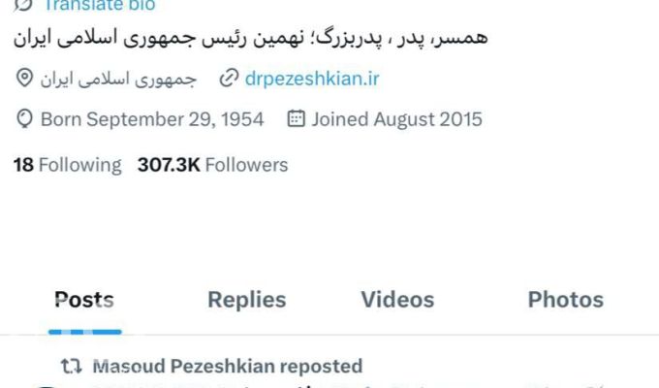Image resolution: width=659 pixels, height=388 pixels.
Task: Switch to the Replies tab
Action: coord(247,300)
